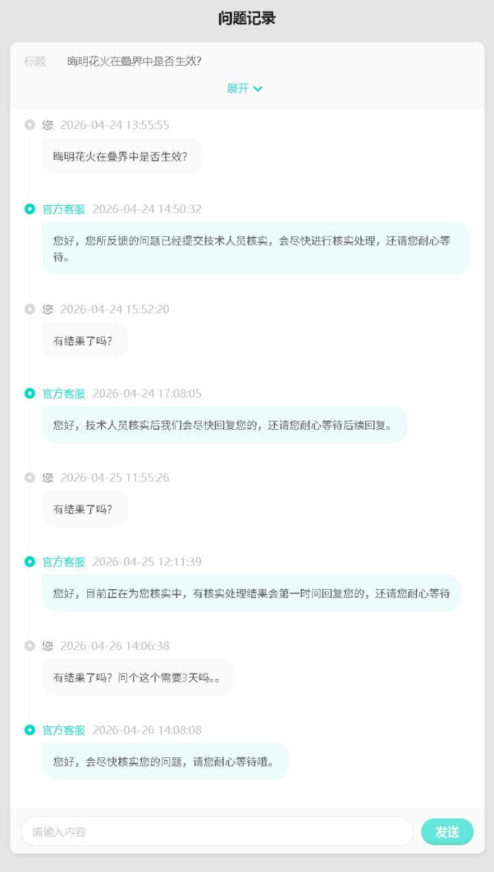Screen dimensions: 494x872
Task: Send the message with 发送 button
Action: (x=447, y=831)
